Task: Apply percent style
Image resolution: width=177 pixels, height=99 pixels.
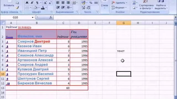Action: (x=91, y=3)
